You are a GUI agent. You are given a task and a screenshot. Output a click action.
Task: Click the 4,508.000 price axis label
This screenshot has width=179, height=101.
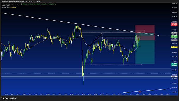pos(174,83)
